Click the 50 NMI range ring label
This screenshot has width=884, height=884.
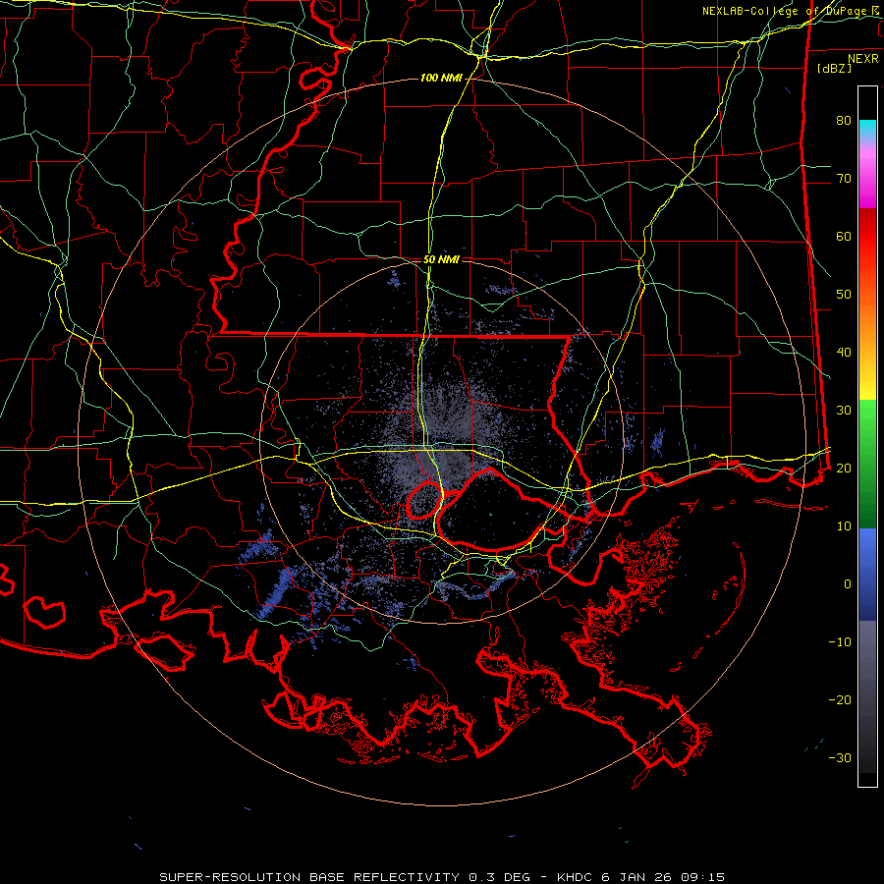tap(441, 260)
